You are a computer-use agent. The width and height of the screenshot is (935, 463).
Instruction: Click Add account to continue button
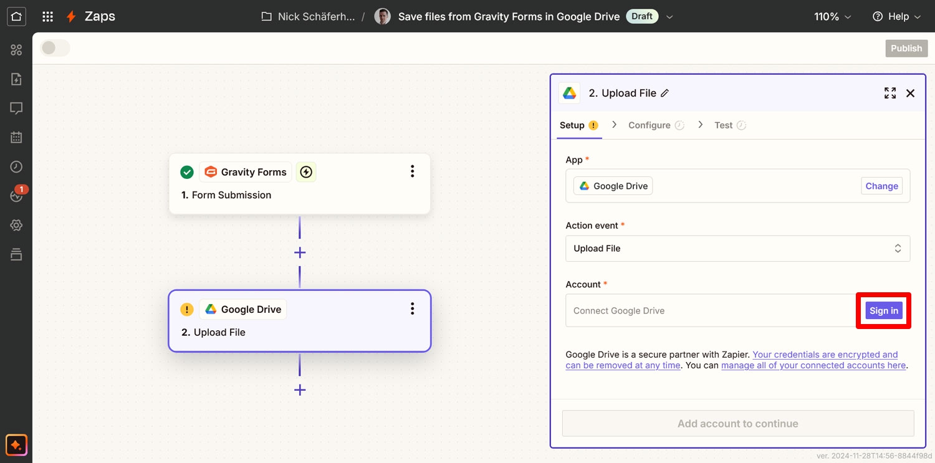click(738, 423)
